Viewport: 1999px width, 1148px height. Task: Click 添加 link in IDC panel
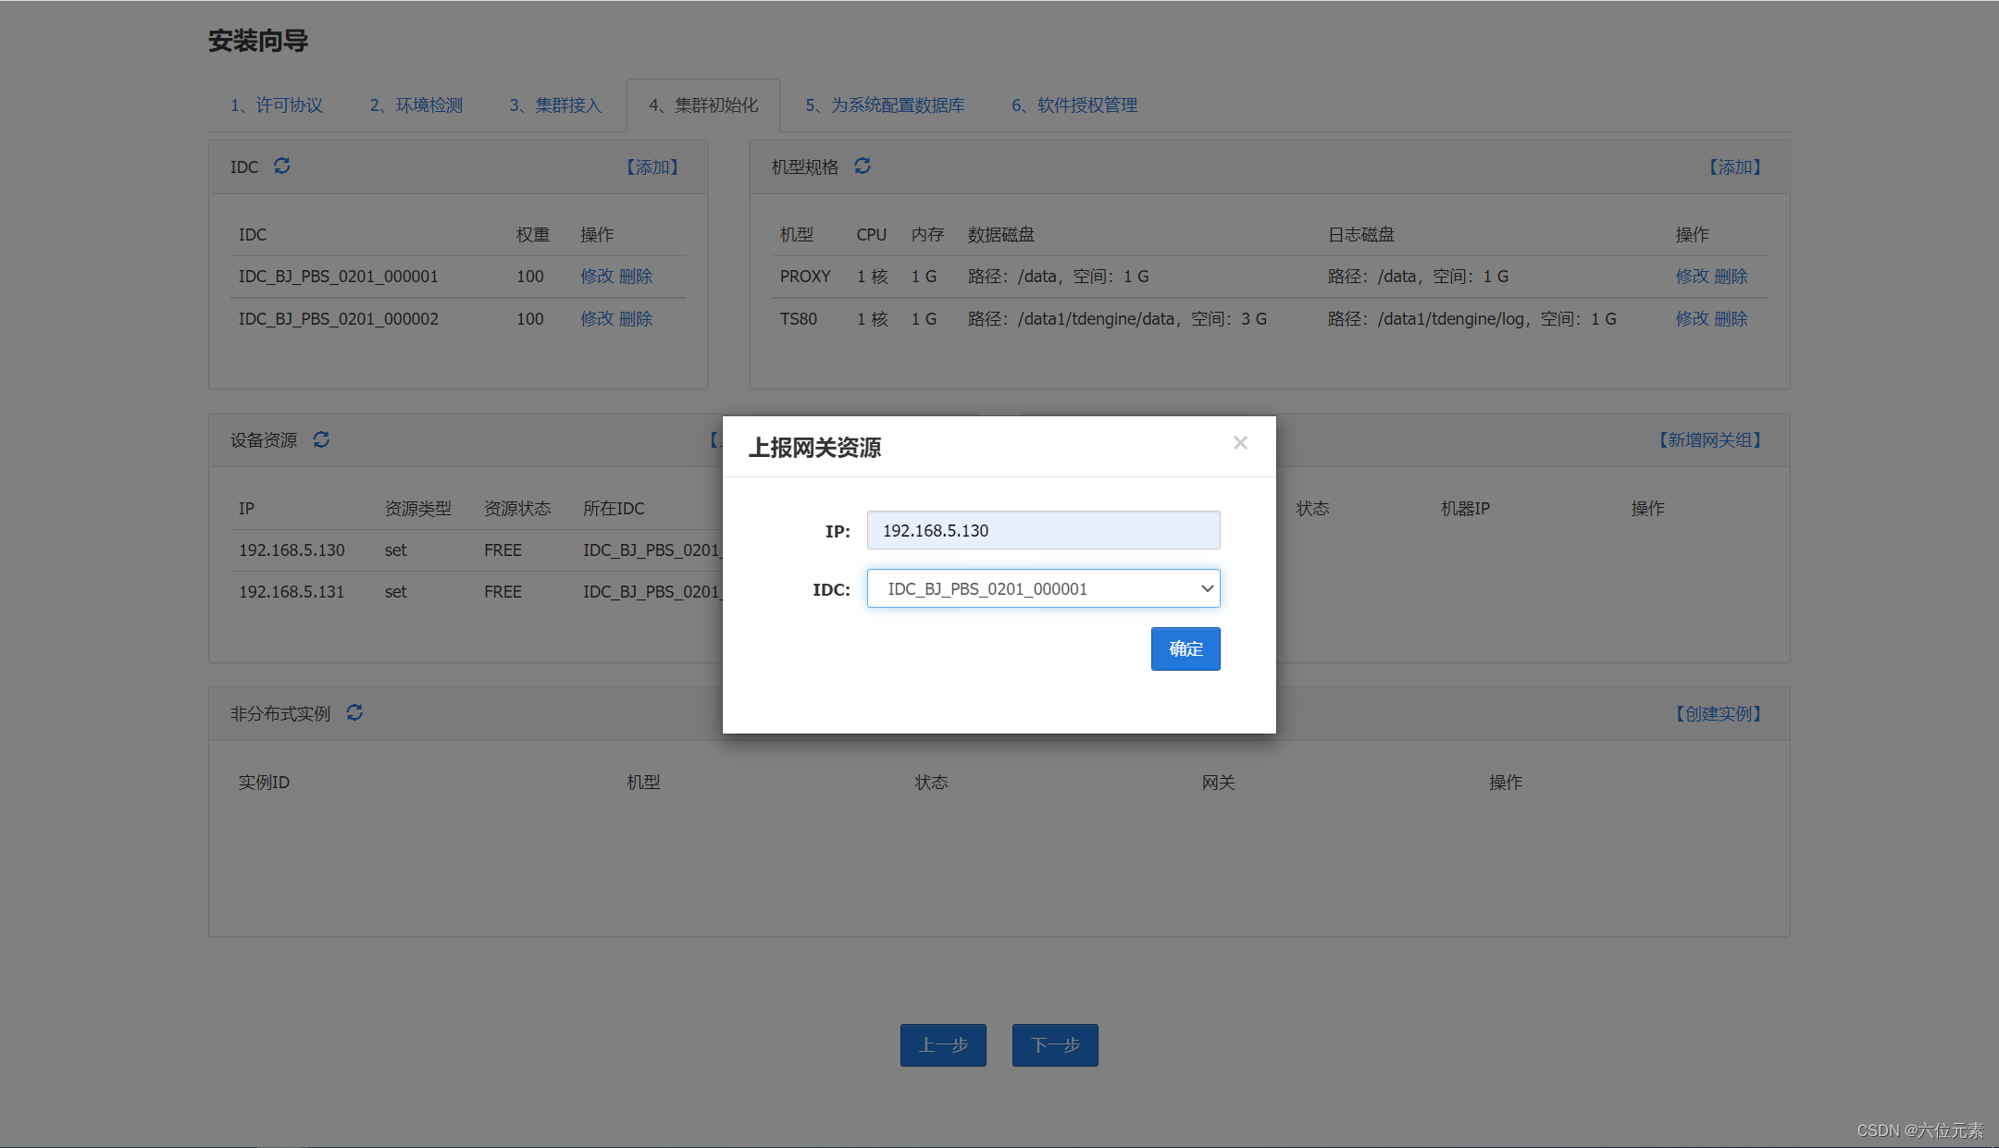[652, 167]
